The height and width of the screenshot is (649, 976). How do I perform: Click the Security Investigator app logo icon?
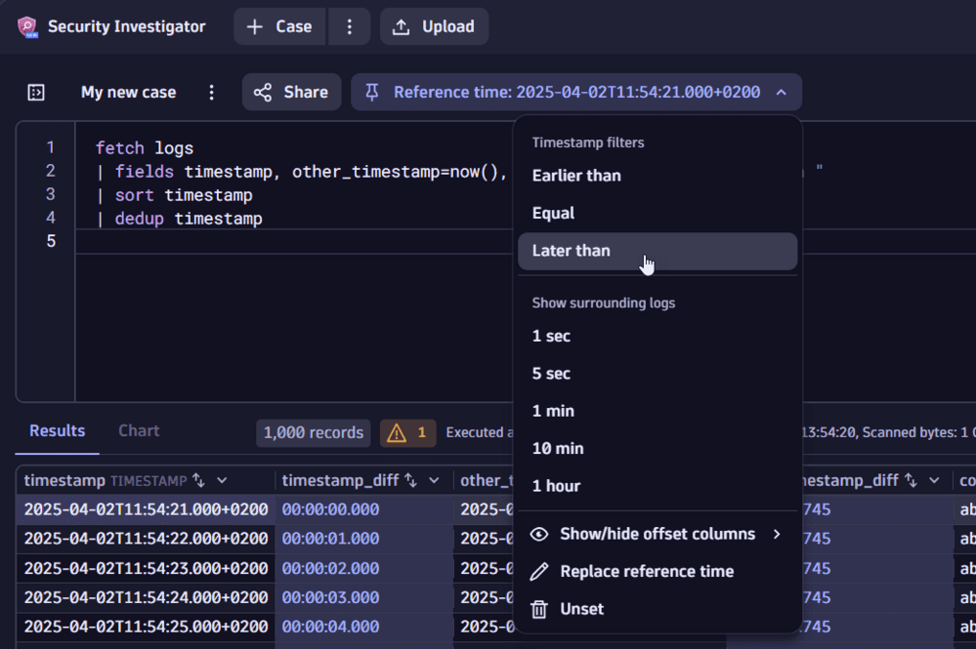point(28,26)
